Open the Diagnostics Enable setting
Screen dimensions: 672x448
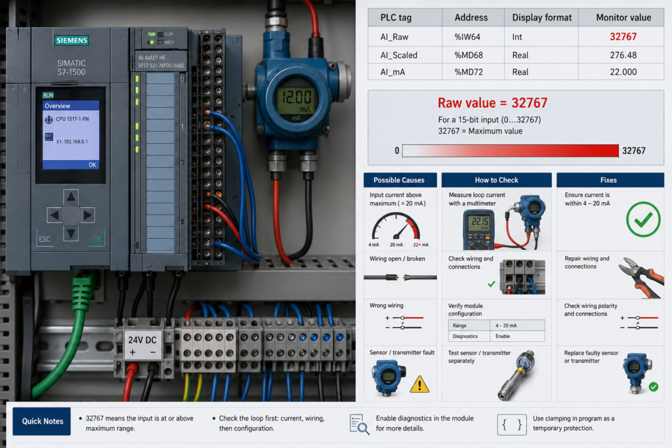[497, 336]
